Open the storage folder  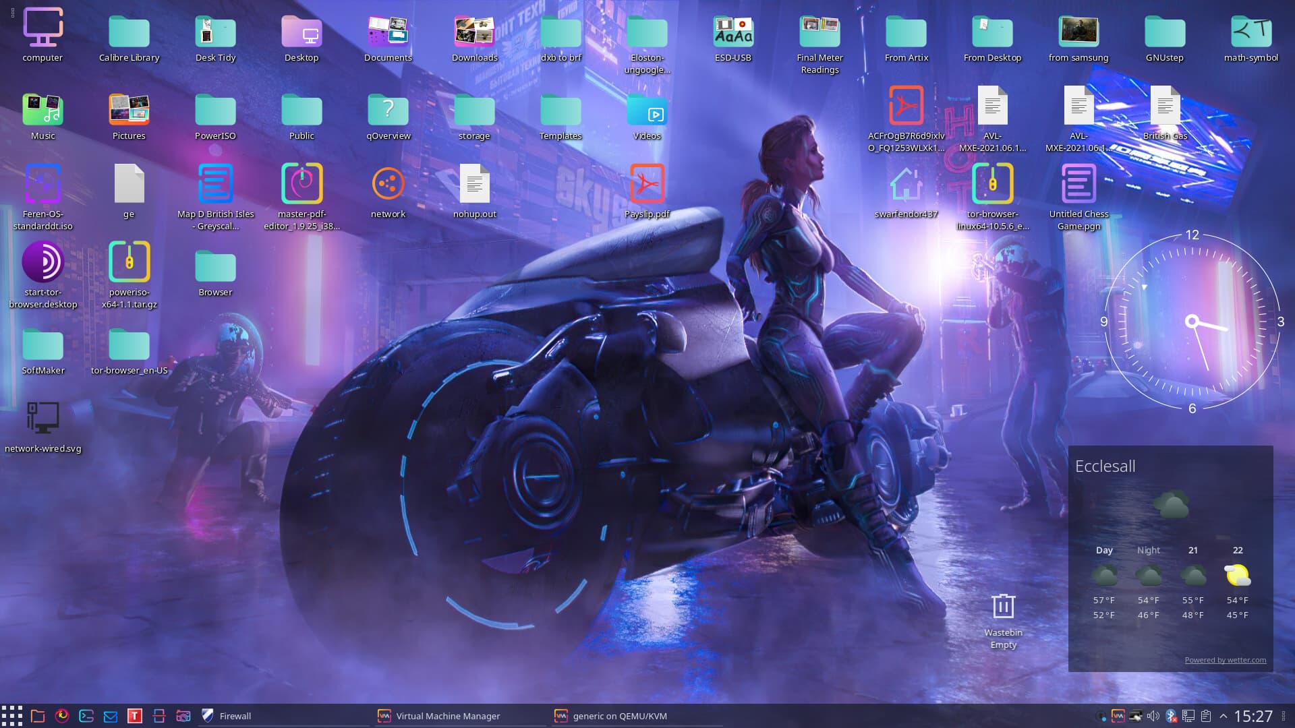point(474,117)
